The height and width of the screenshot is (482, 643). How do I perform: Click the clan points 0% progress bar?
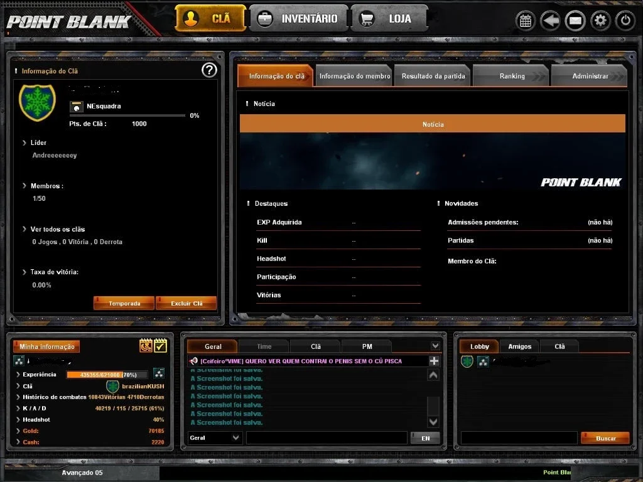(127, 115)
